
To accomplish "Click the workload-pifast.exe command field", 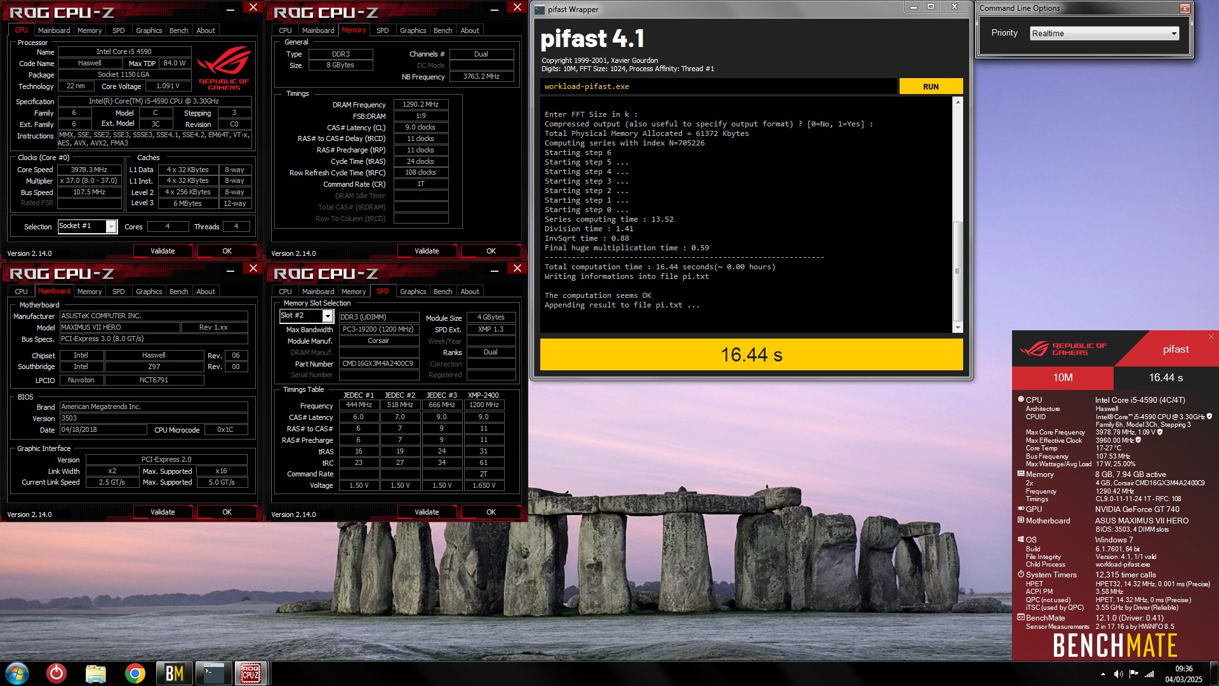I will pyautogui.click(x=719, y=86).
